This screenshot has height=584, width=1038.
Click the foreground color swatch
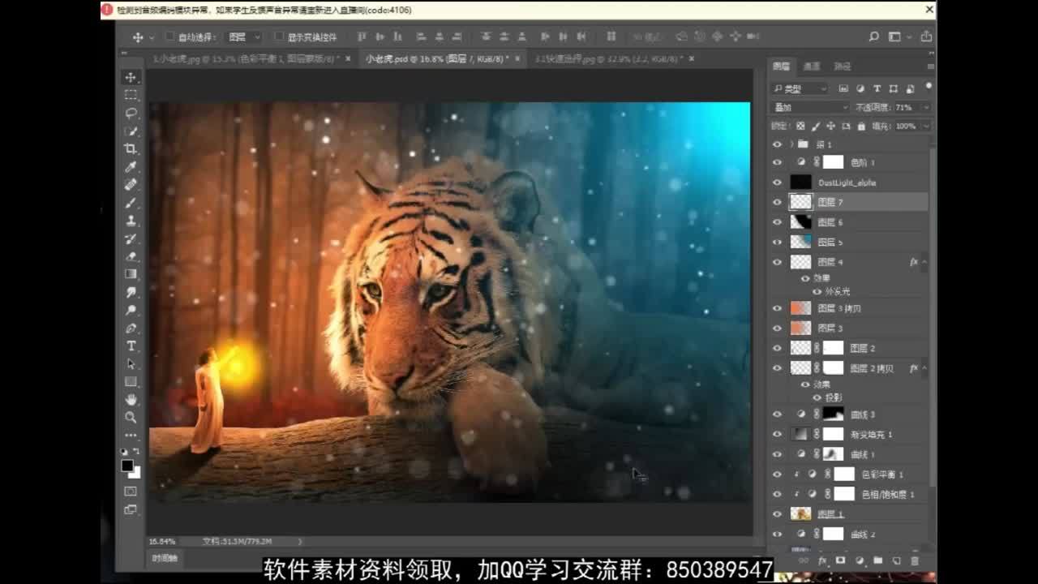pyautogui.click(x=127, y=466)
